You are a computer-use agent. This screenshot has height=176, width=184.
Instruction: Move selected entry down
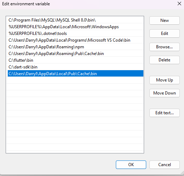click(x=165, y=93)
